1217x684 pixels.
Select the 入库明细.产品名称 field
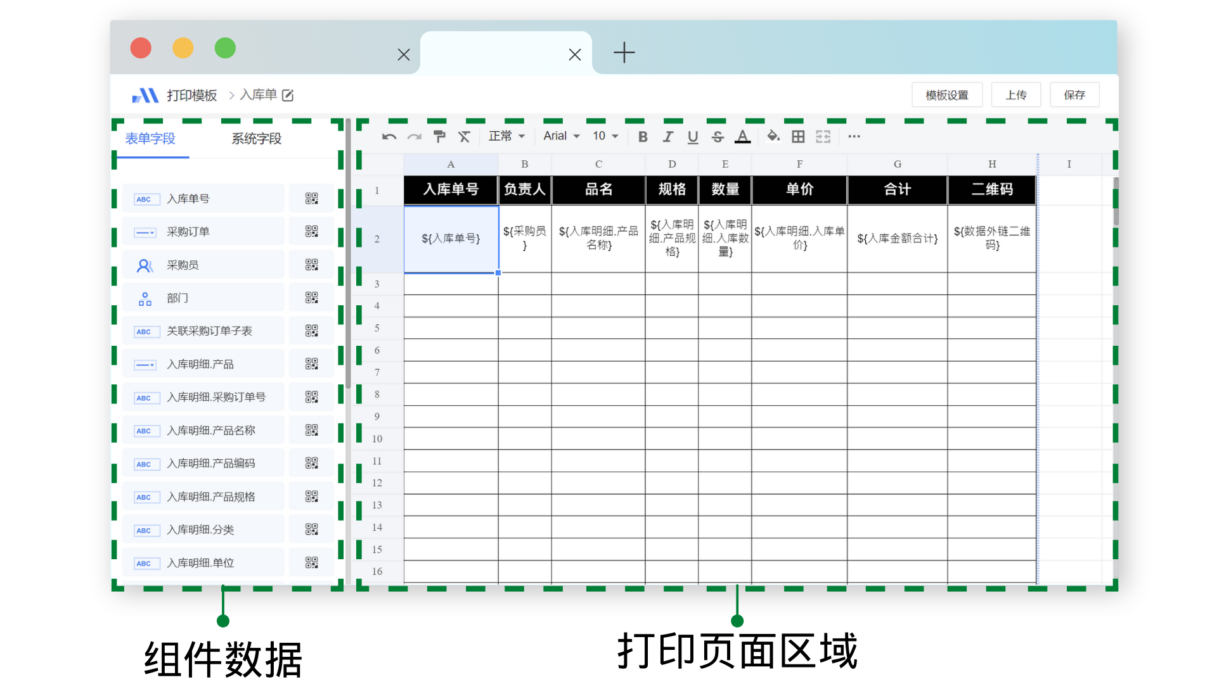pos(203,430)
